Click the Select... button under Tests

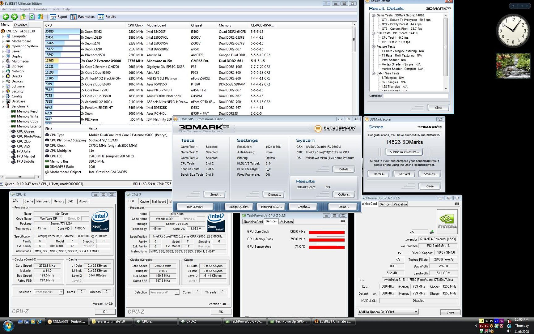[215, 195]
